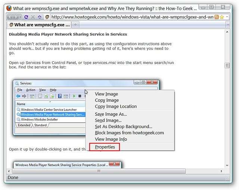Click the Done status bar text
This screenshot has width=239, height=190.
pyautogui.click(x=13, y=178)
